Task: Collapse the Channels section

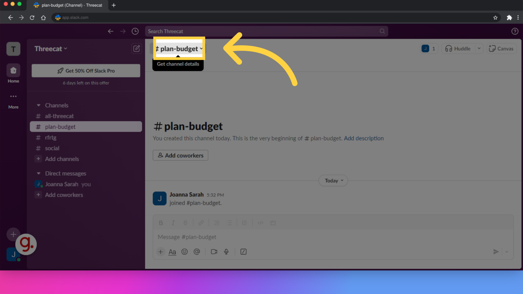Action: pos(39,105)
